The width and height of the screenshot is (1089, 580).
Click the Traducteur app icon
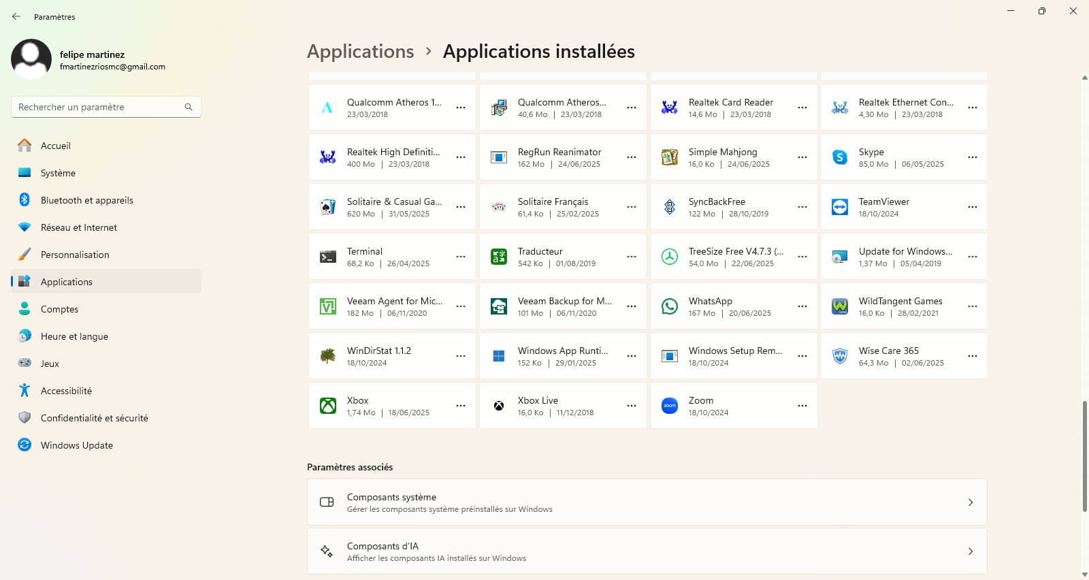click(499, 257)
